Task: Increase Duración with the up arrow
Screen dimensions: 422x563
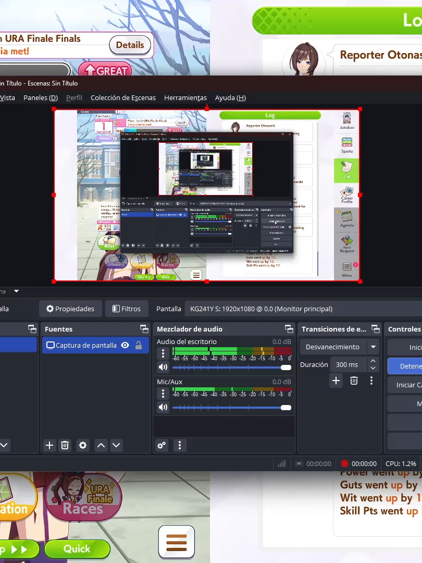Action: pos(373,361)
